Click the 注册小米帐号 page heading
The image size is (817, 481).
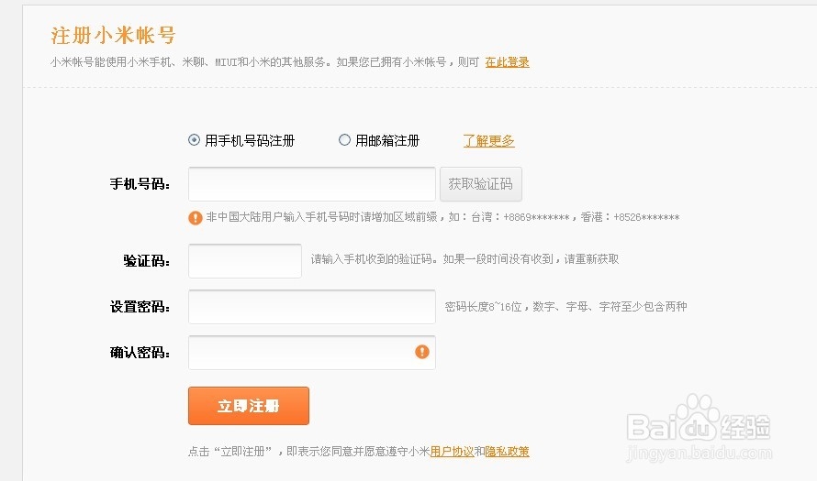coord(113,36)
